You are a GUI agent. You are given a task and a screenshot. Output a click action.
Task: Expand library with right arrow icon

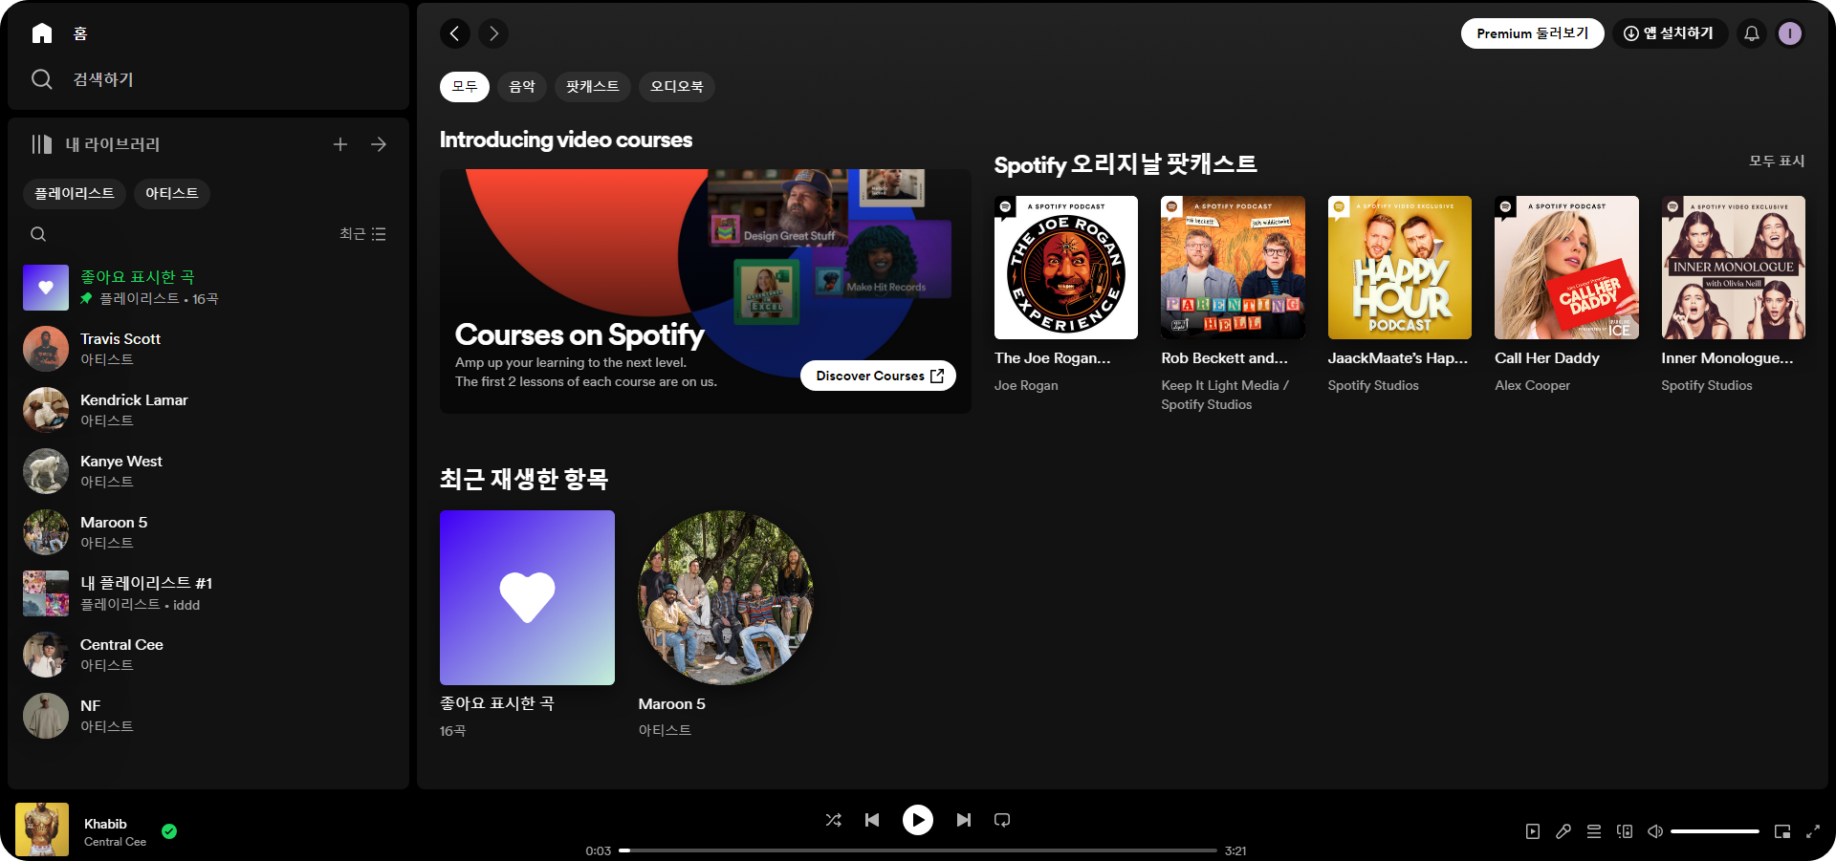tap(379, 144)
